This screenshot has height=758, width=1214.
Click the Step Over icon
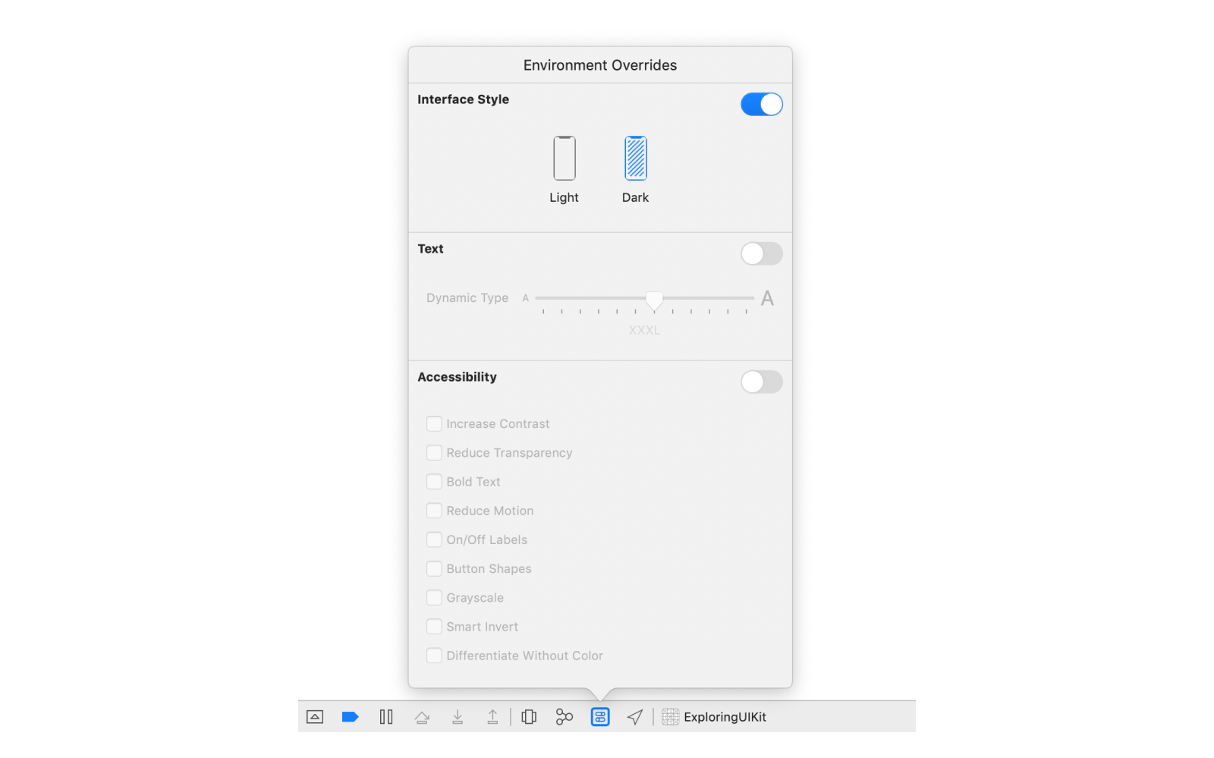pyautogui.click(x=422, y=717)
